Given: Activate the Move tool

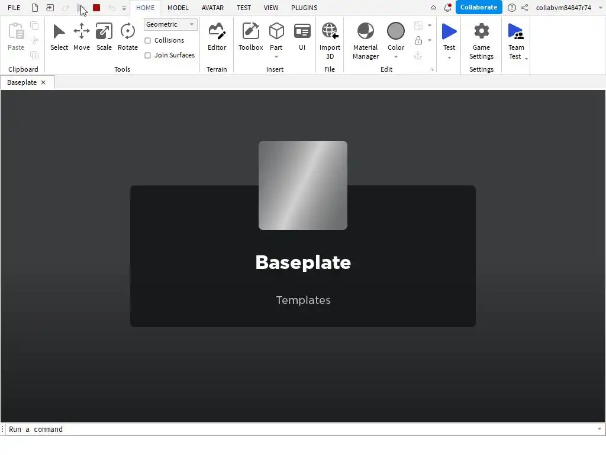Looking at the screenshot, I should point(82,37).
